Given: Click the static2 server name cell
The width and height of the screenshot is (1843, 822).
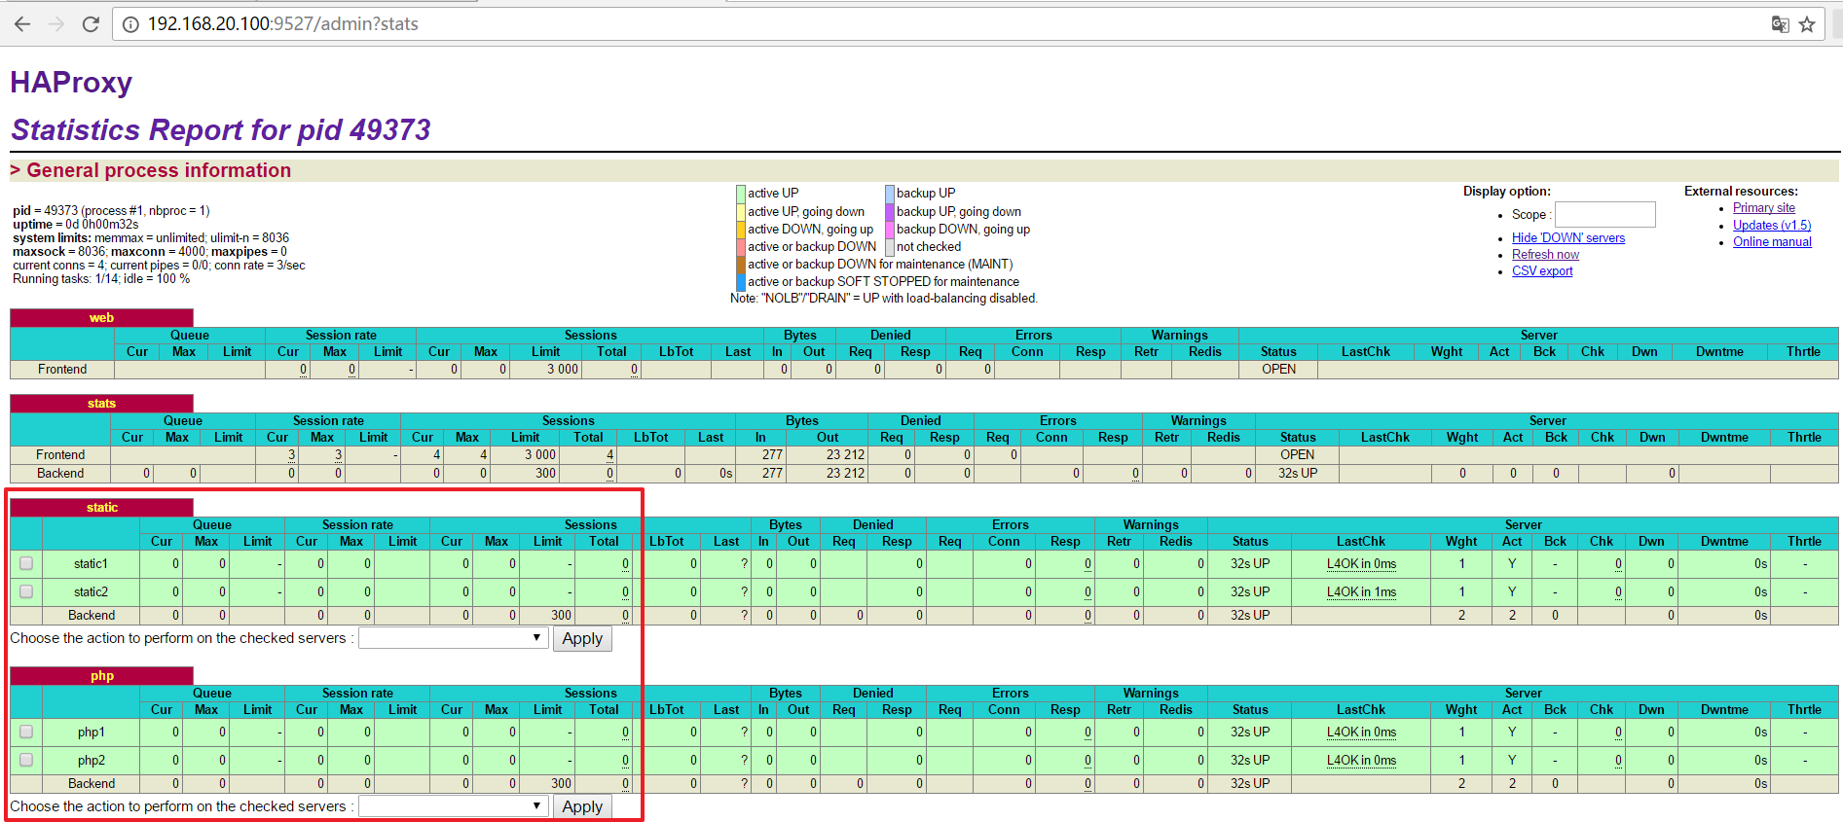Looking at the screenshot, I should 91,591.
